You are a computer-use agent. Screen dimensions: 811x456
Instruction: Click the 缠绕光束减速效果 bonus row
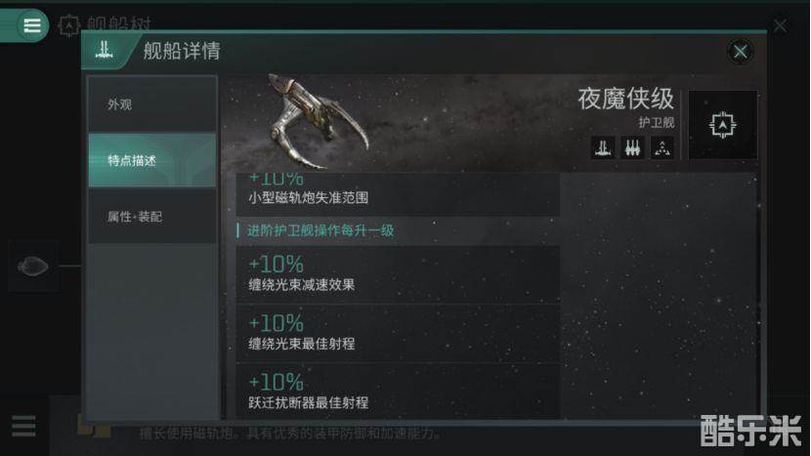(398, 274)
